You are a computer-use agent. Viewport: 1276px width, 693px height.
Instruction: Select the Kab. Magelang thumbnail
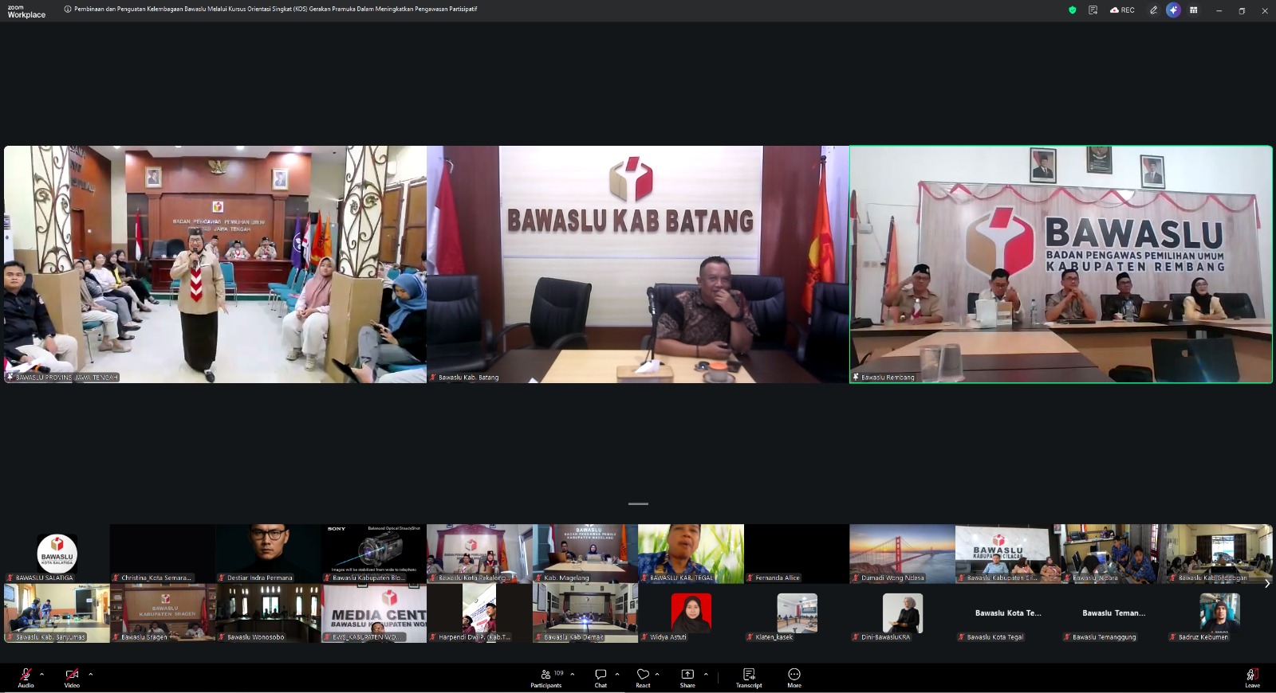click(585, 554)
